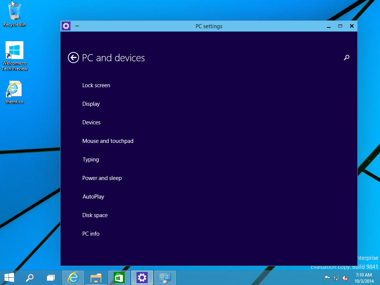This screenshot has width=380, height=285.
Task: Click the Search icon on the taskbar
Action: point(29,277)
